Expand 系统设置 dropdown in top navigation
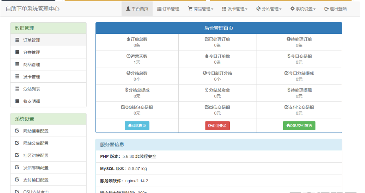This screenshot has width=365, height=193. 303,9
